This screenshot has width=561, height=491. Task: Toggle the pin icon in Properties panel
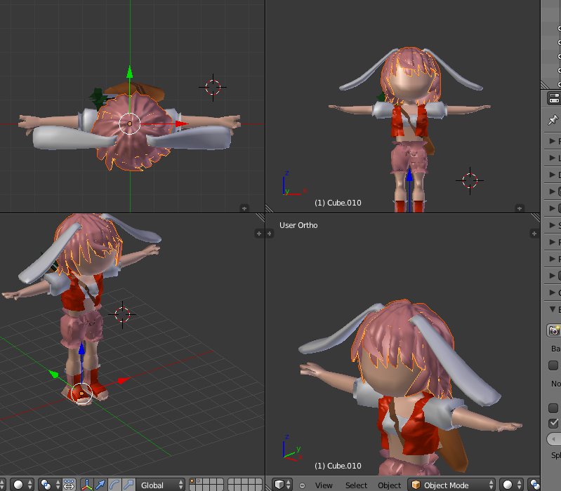(553, 120)
